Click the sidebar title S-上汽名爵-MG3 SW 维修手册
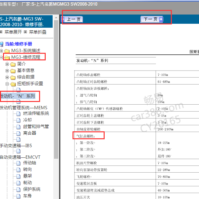 tap(26, 21)
